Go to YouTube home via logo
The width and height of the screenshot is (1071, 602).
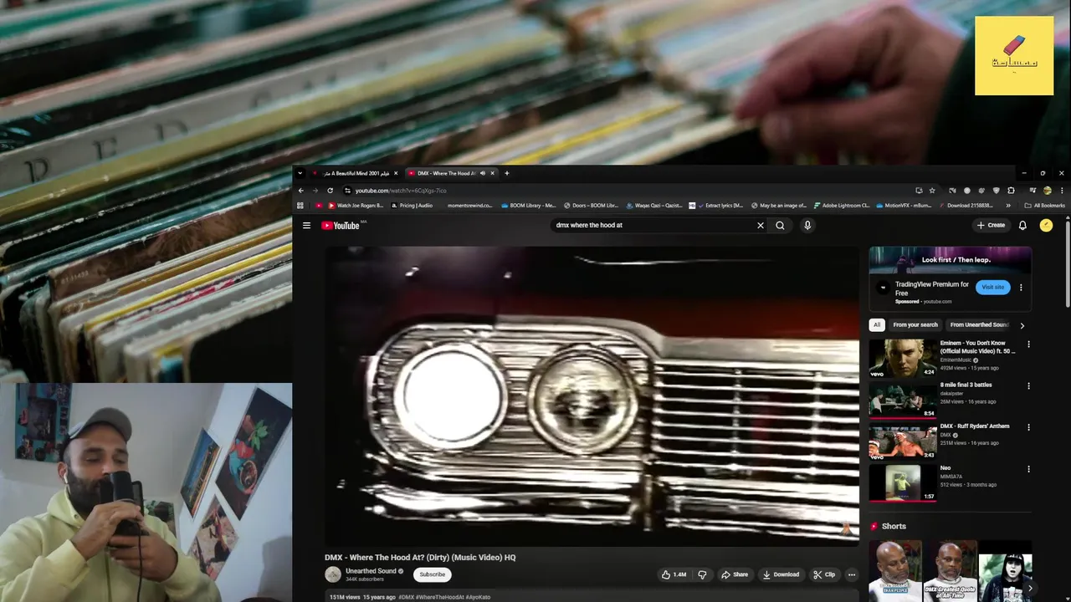[x=341, y=225]
